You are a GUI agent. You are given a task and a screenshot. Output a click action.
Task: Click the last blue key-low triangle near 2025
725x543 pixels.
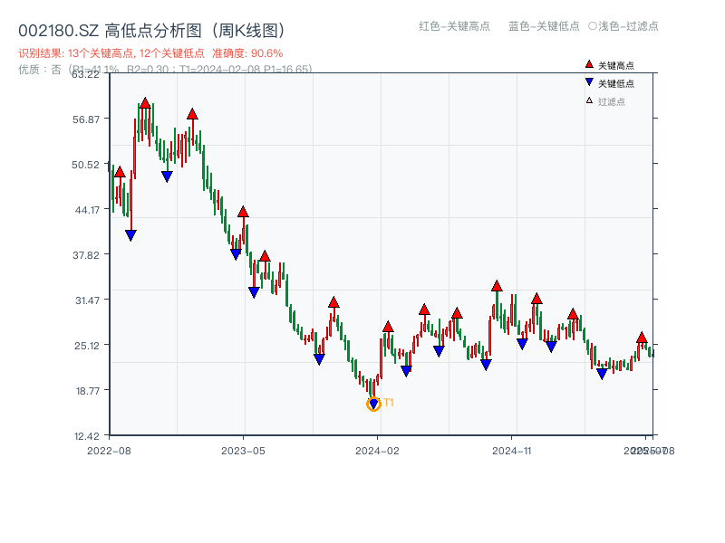602,374
